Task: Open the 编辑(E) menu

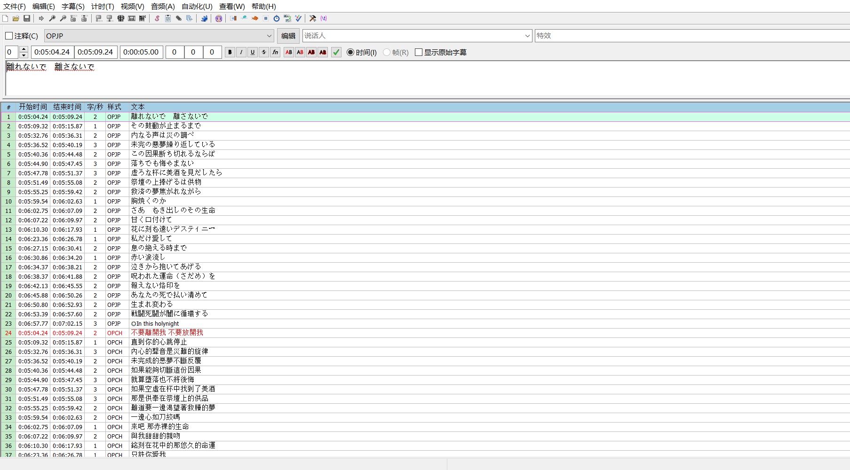Action: (44, 7)
